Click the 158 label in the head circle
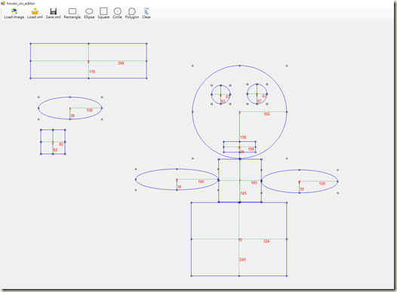This screenshot has height=292, width=397. coord(243,137)
